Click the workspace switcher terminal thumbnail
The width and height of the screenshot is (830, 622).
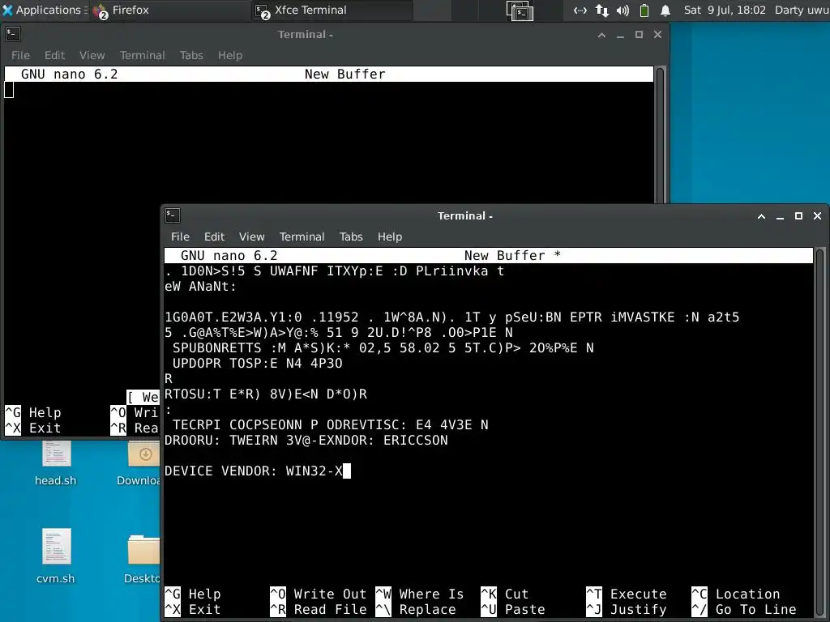click(x=520, y=11)
